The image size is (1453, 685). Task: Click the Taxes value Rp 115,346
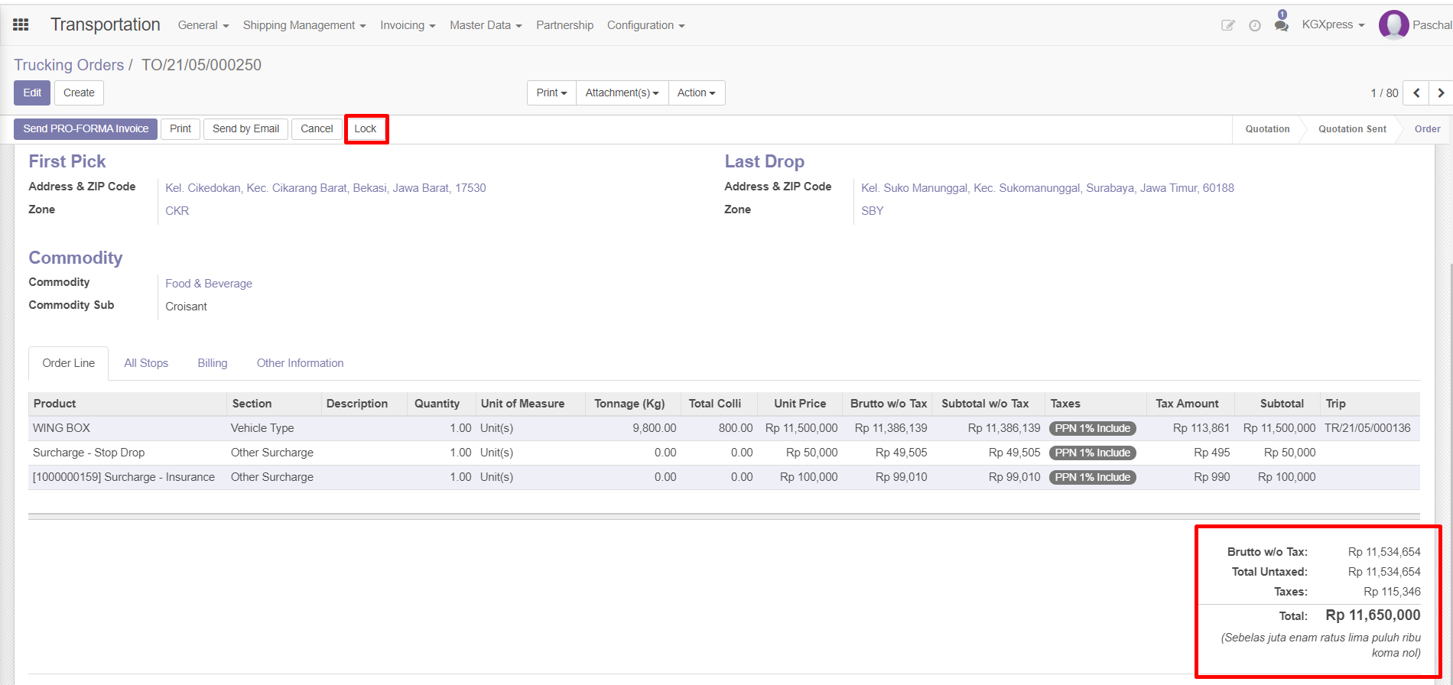1392,592
